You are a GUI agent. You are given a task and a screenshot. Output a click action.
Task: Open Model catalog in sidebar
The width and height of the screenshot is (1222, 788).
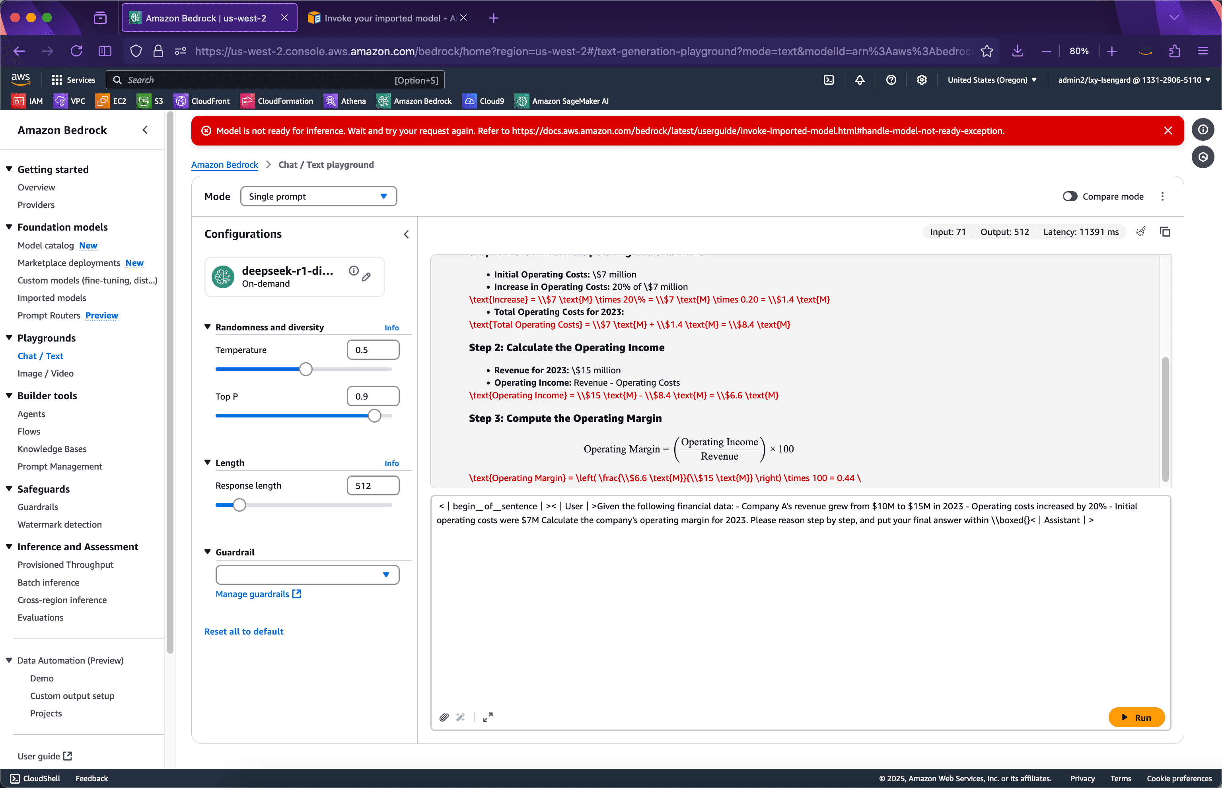coord(46,246)
